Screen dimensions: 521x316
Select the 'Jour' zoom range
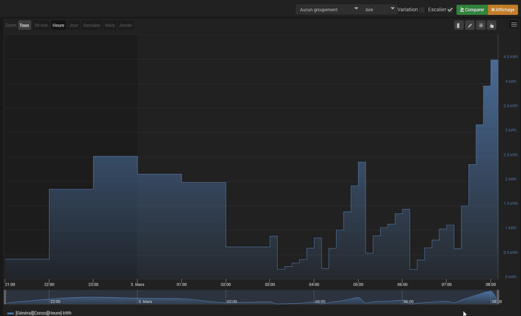(73, 25)
